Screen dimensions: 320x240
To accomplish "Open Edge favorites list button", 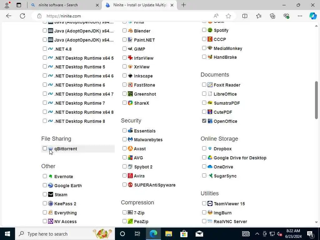I will [258, 16].
